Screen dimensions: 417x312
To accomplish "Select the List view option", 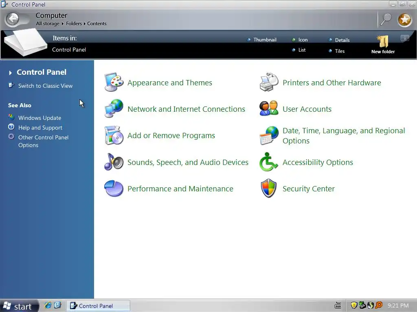I will point(298,50).
